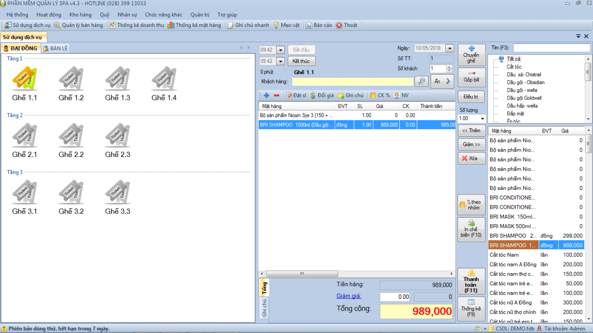This screenshot has height=333, width=593.
Task: Click the customer search magnifier icon
Action: (421, 81)
